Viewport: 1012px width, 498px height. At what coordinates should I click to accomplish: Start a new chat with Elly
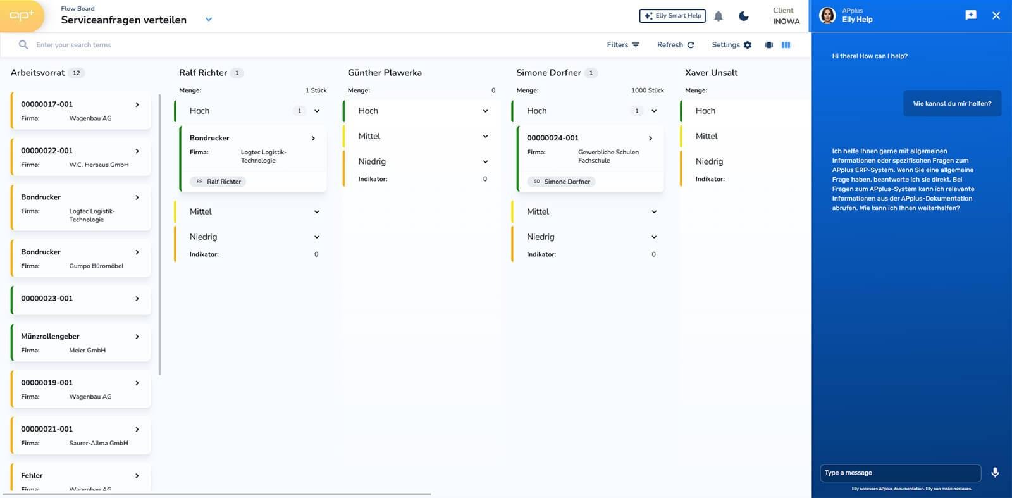pos(970,16)
